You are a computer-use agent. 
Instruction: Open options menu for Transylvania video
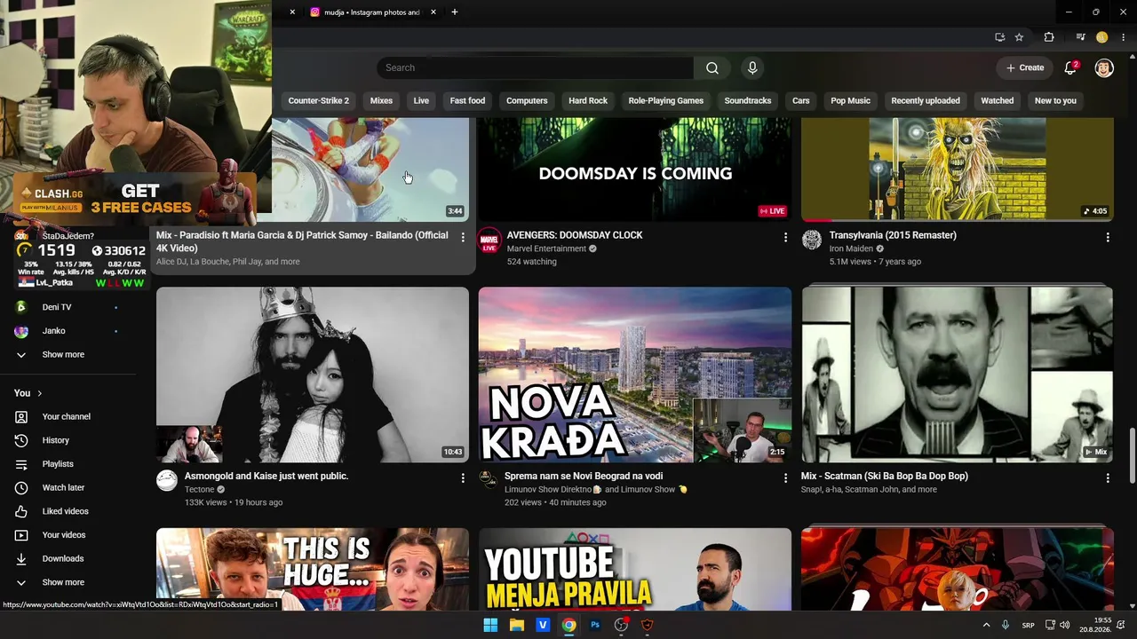(x=1108, y=237)
